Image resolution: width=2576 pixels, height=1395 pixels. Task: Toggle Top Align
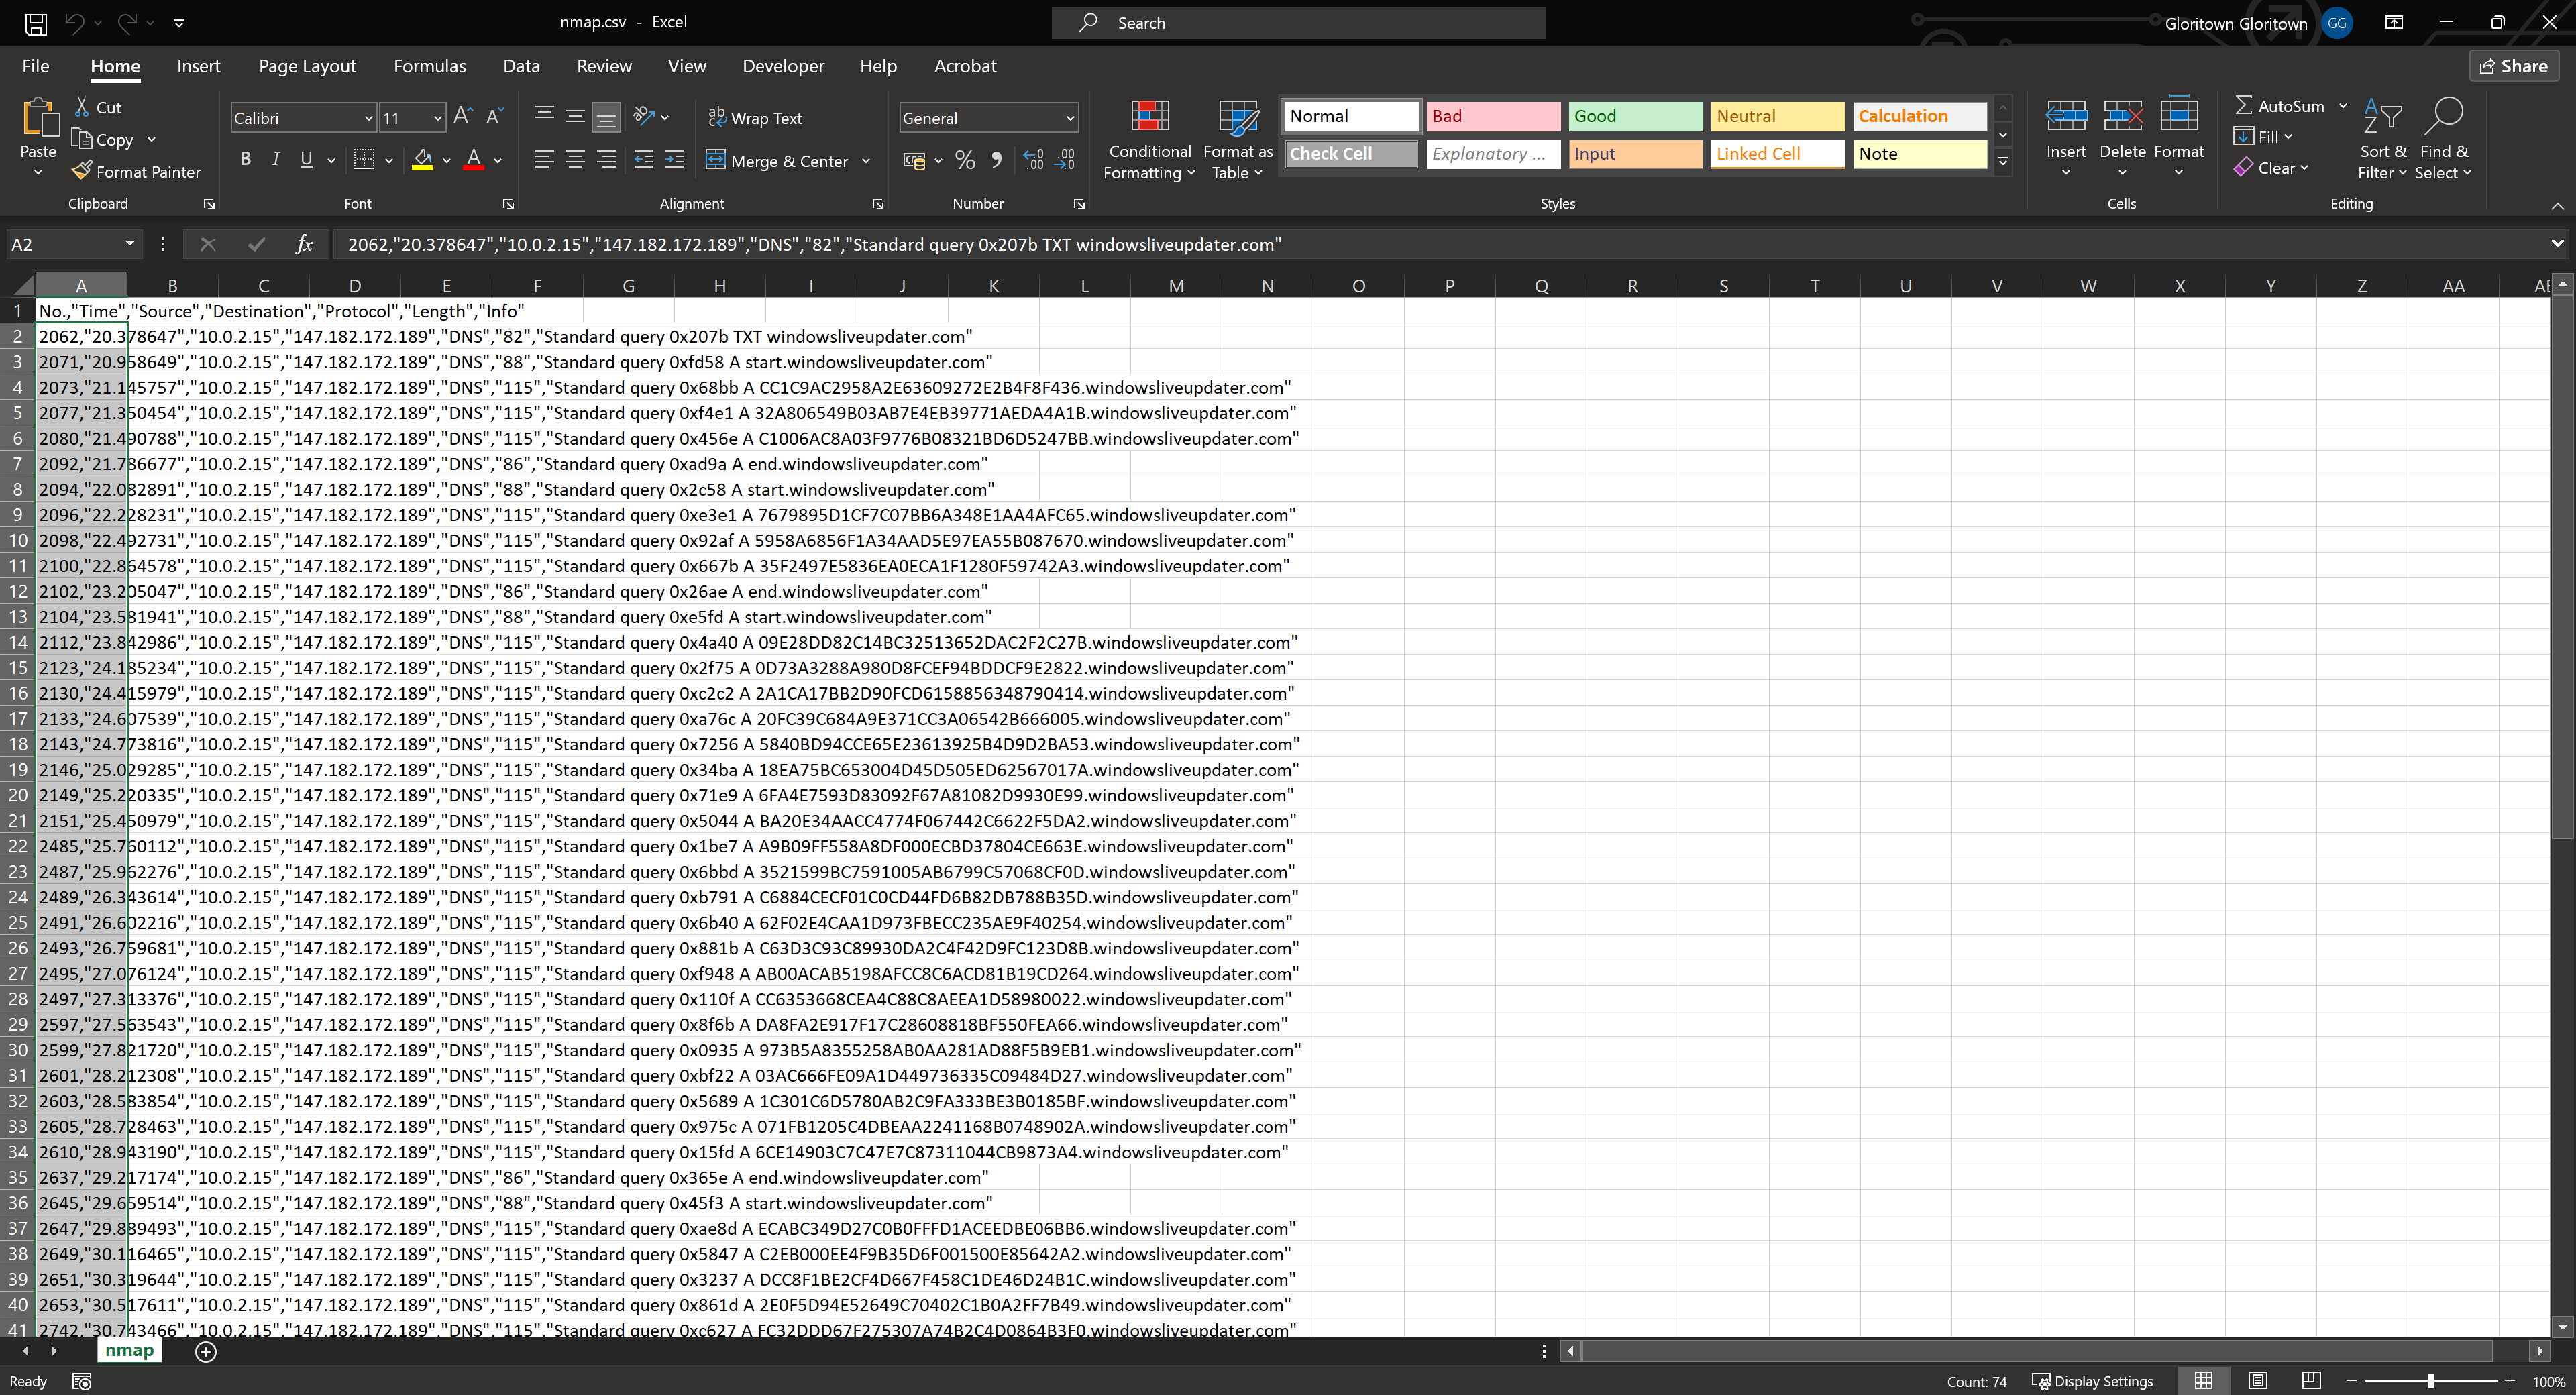pos(544,116)
